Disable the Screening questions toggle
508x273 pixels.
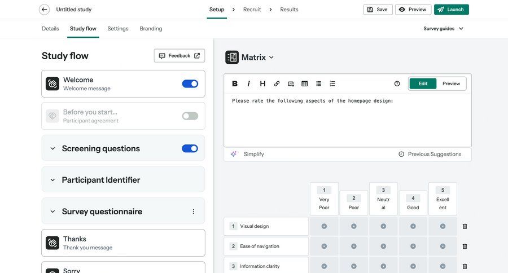click(x=190, y=148)
